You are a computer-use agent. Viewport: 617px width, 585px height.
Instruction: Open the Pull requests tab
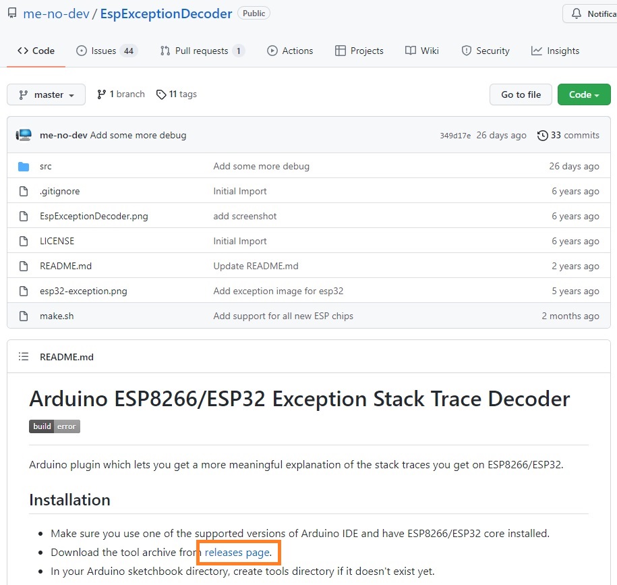202,51
